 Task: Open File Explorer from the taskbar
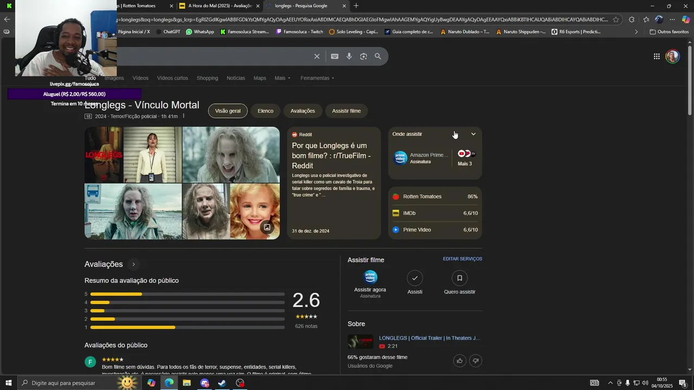[x=187, y=383]
